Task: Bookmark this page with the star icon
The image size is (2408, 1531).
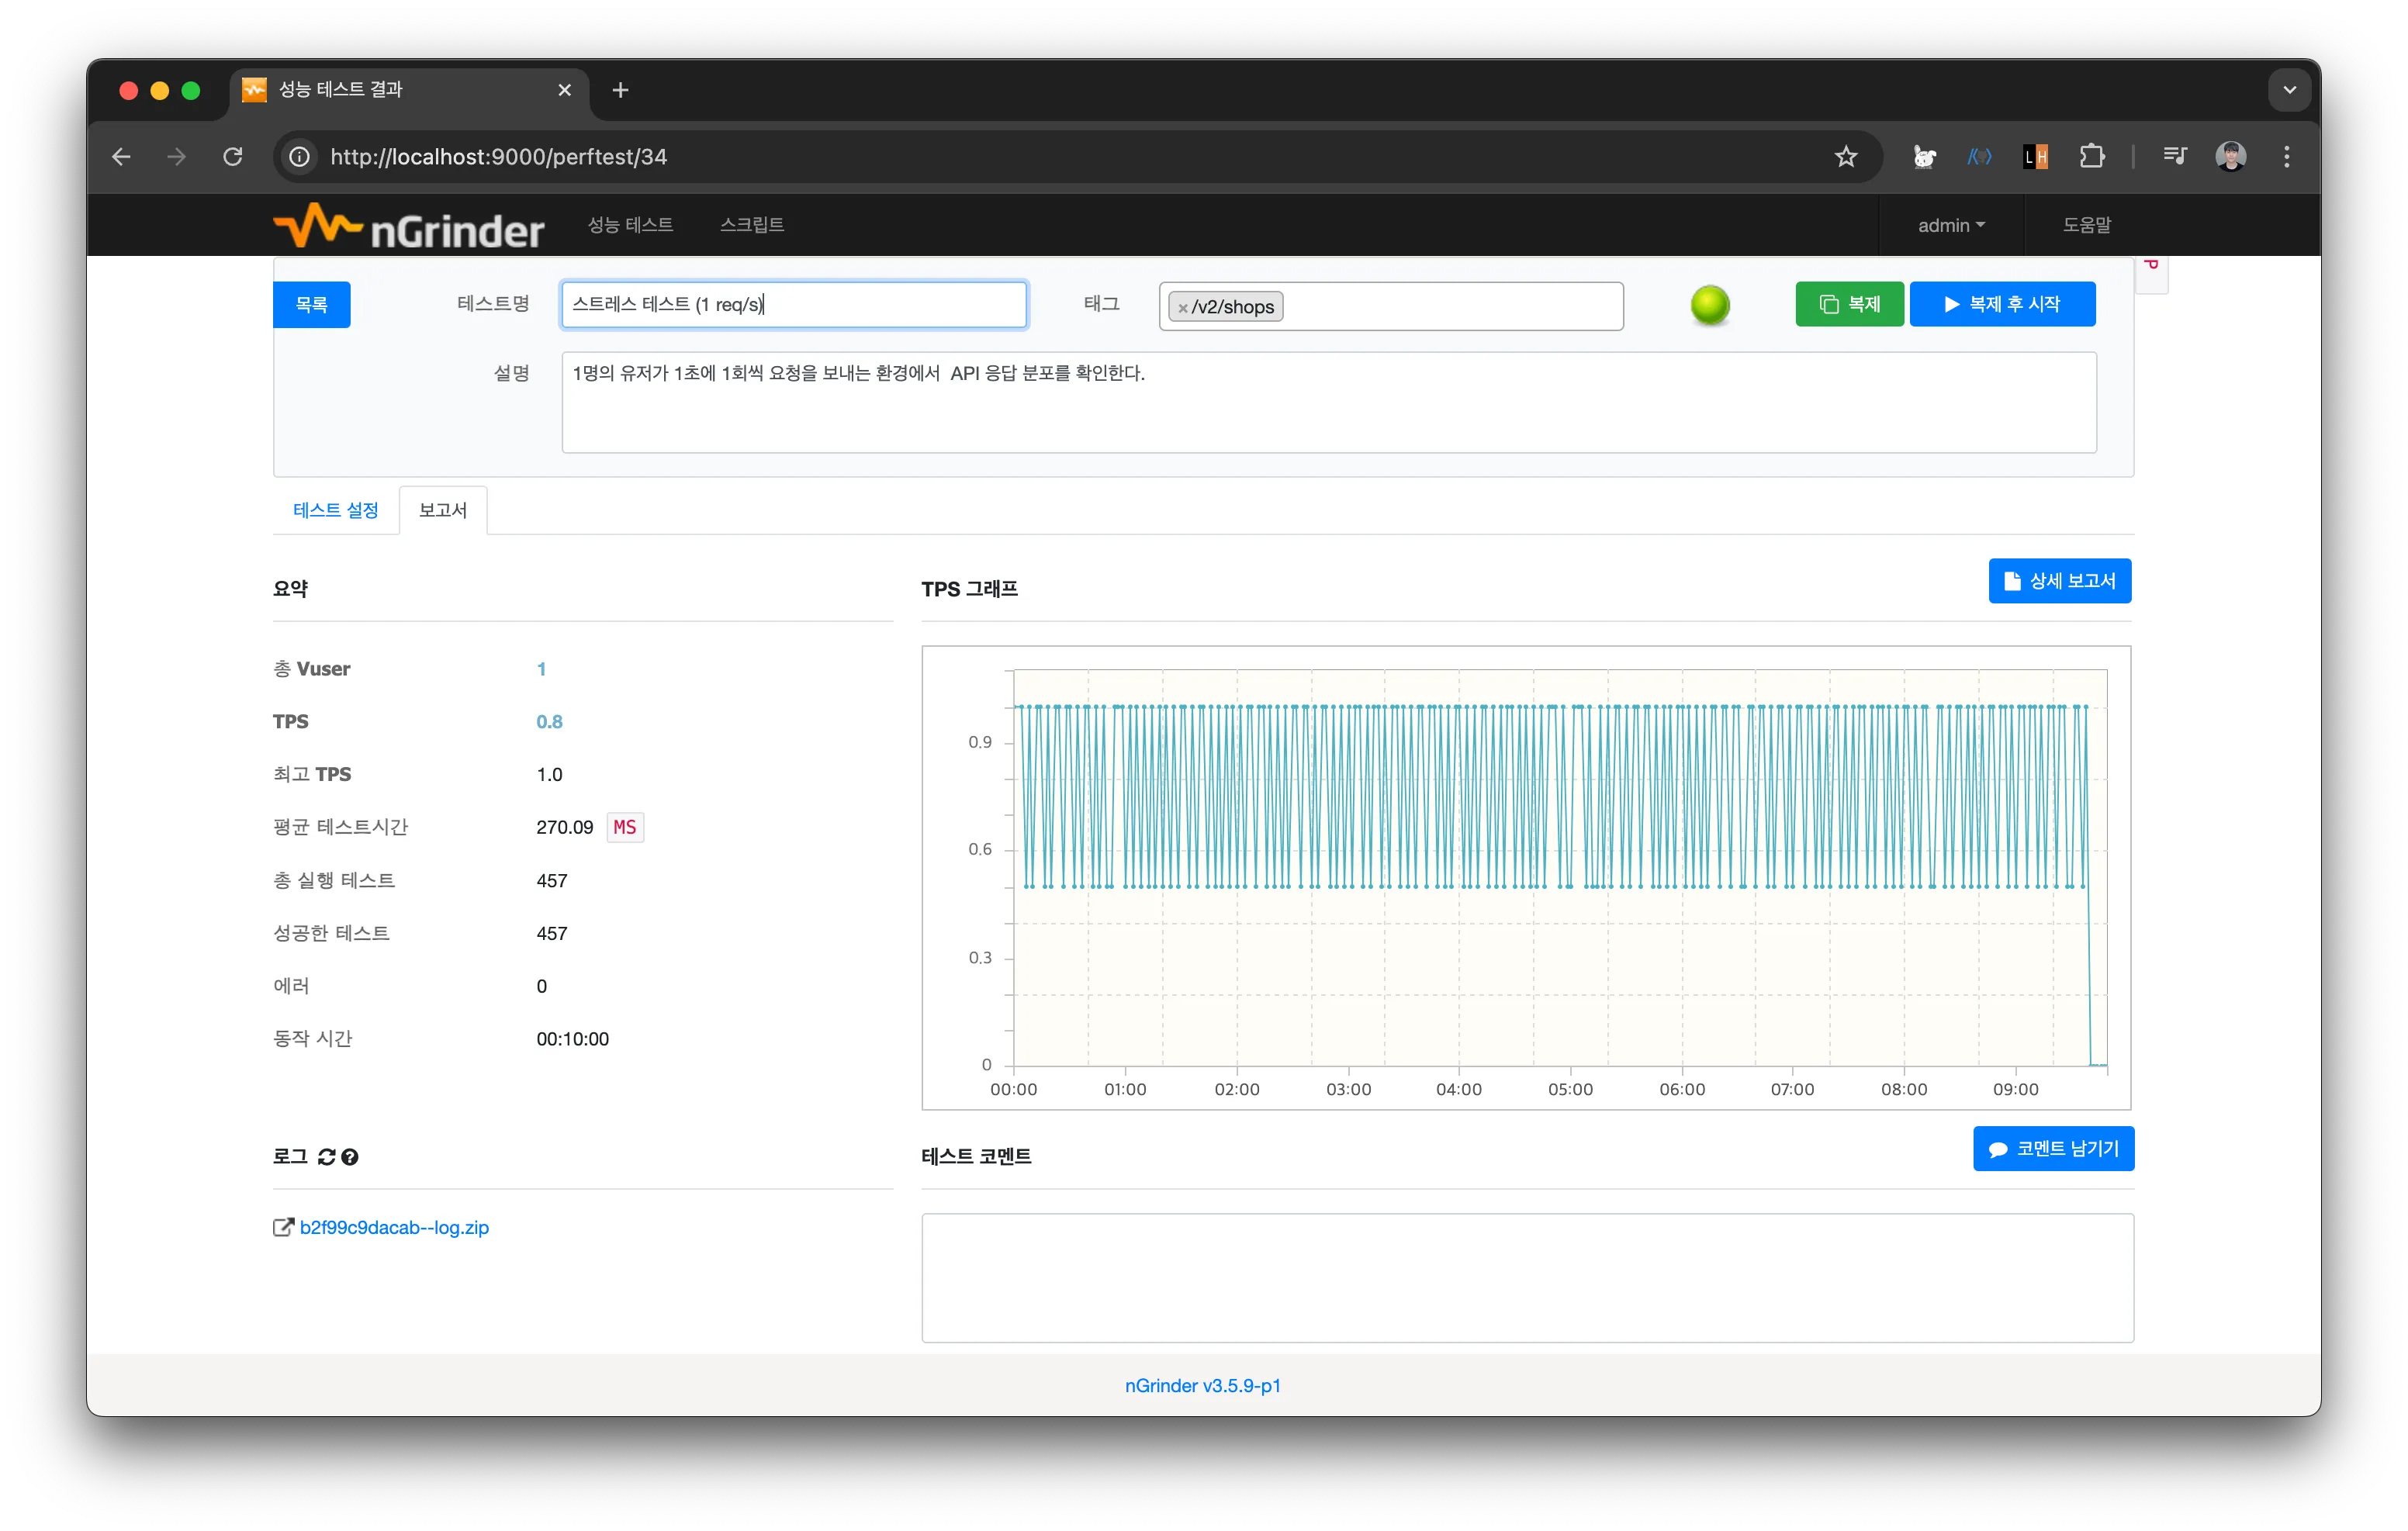Action: (1845, 157)
